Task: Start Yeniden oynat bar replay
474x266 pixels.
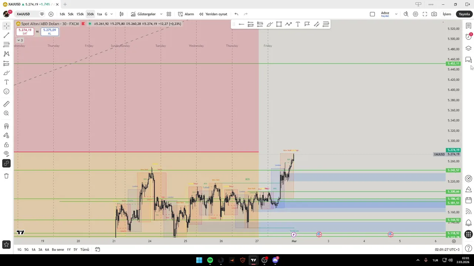Action: (213, 14)
